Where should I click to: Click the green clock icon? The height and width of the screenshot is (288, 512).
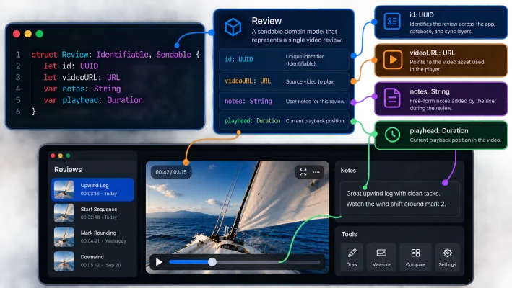pyautogui.click(x=393, y=135)
